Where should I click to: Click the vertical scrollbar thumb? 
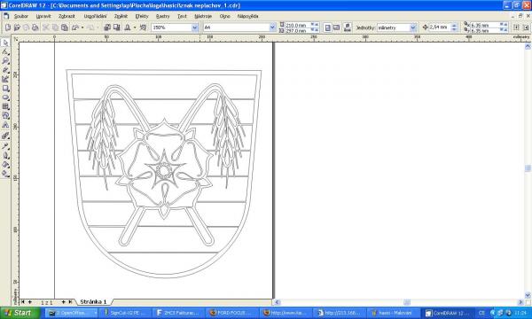tap(528, 168)
